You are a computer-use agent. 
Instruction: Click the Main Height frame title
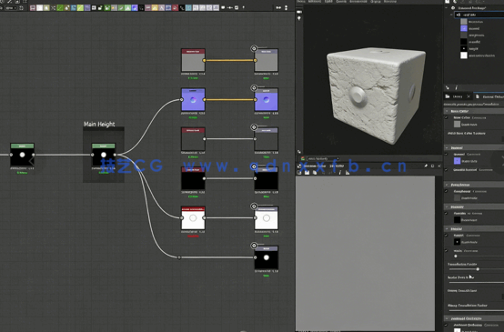(99, 124)
